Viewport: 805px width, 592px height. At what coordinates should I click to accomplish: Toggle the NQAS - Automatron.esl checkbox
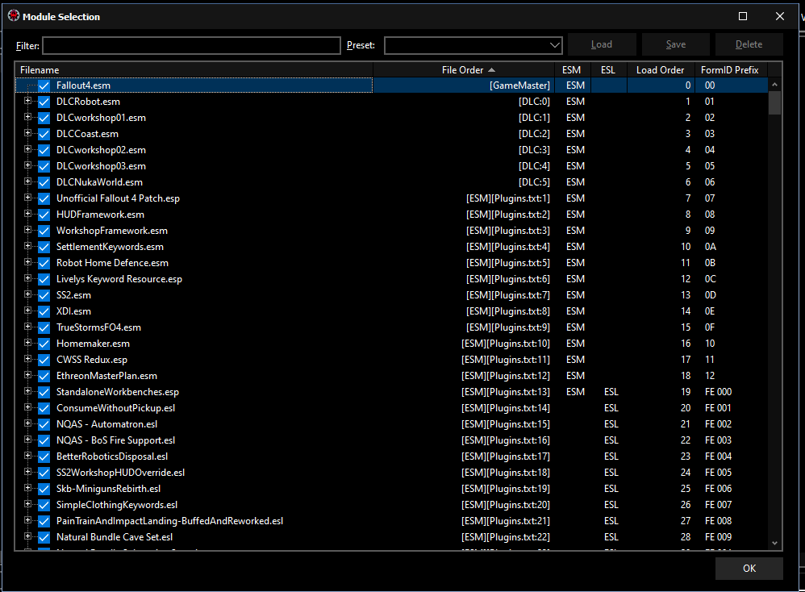(44, 424)
